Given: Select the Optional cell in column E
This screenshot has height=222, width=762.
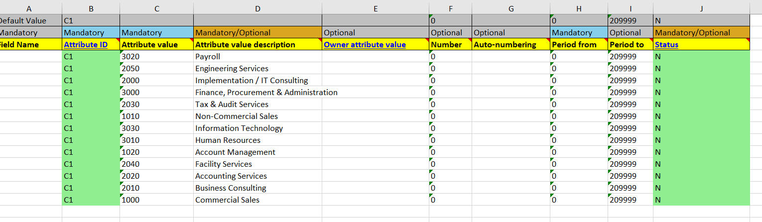Looking at the screenshot, I should click(x=376, y=32).
